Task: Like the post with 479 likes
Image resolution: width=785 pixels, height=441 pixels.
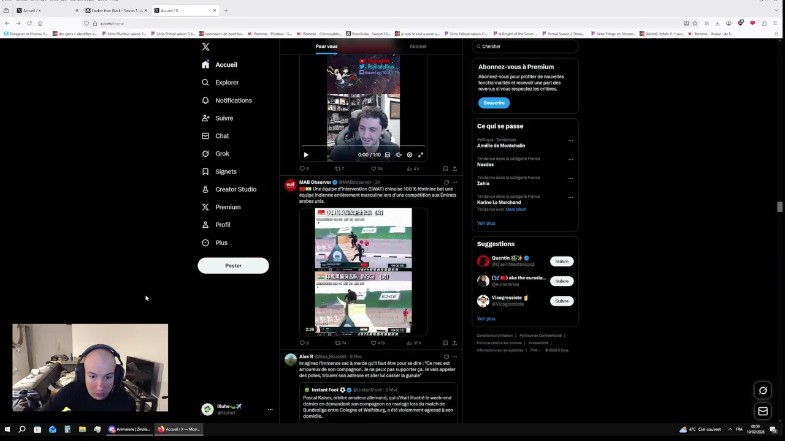Action: (378, 343)
